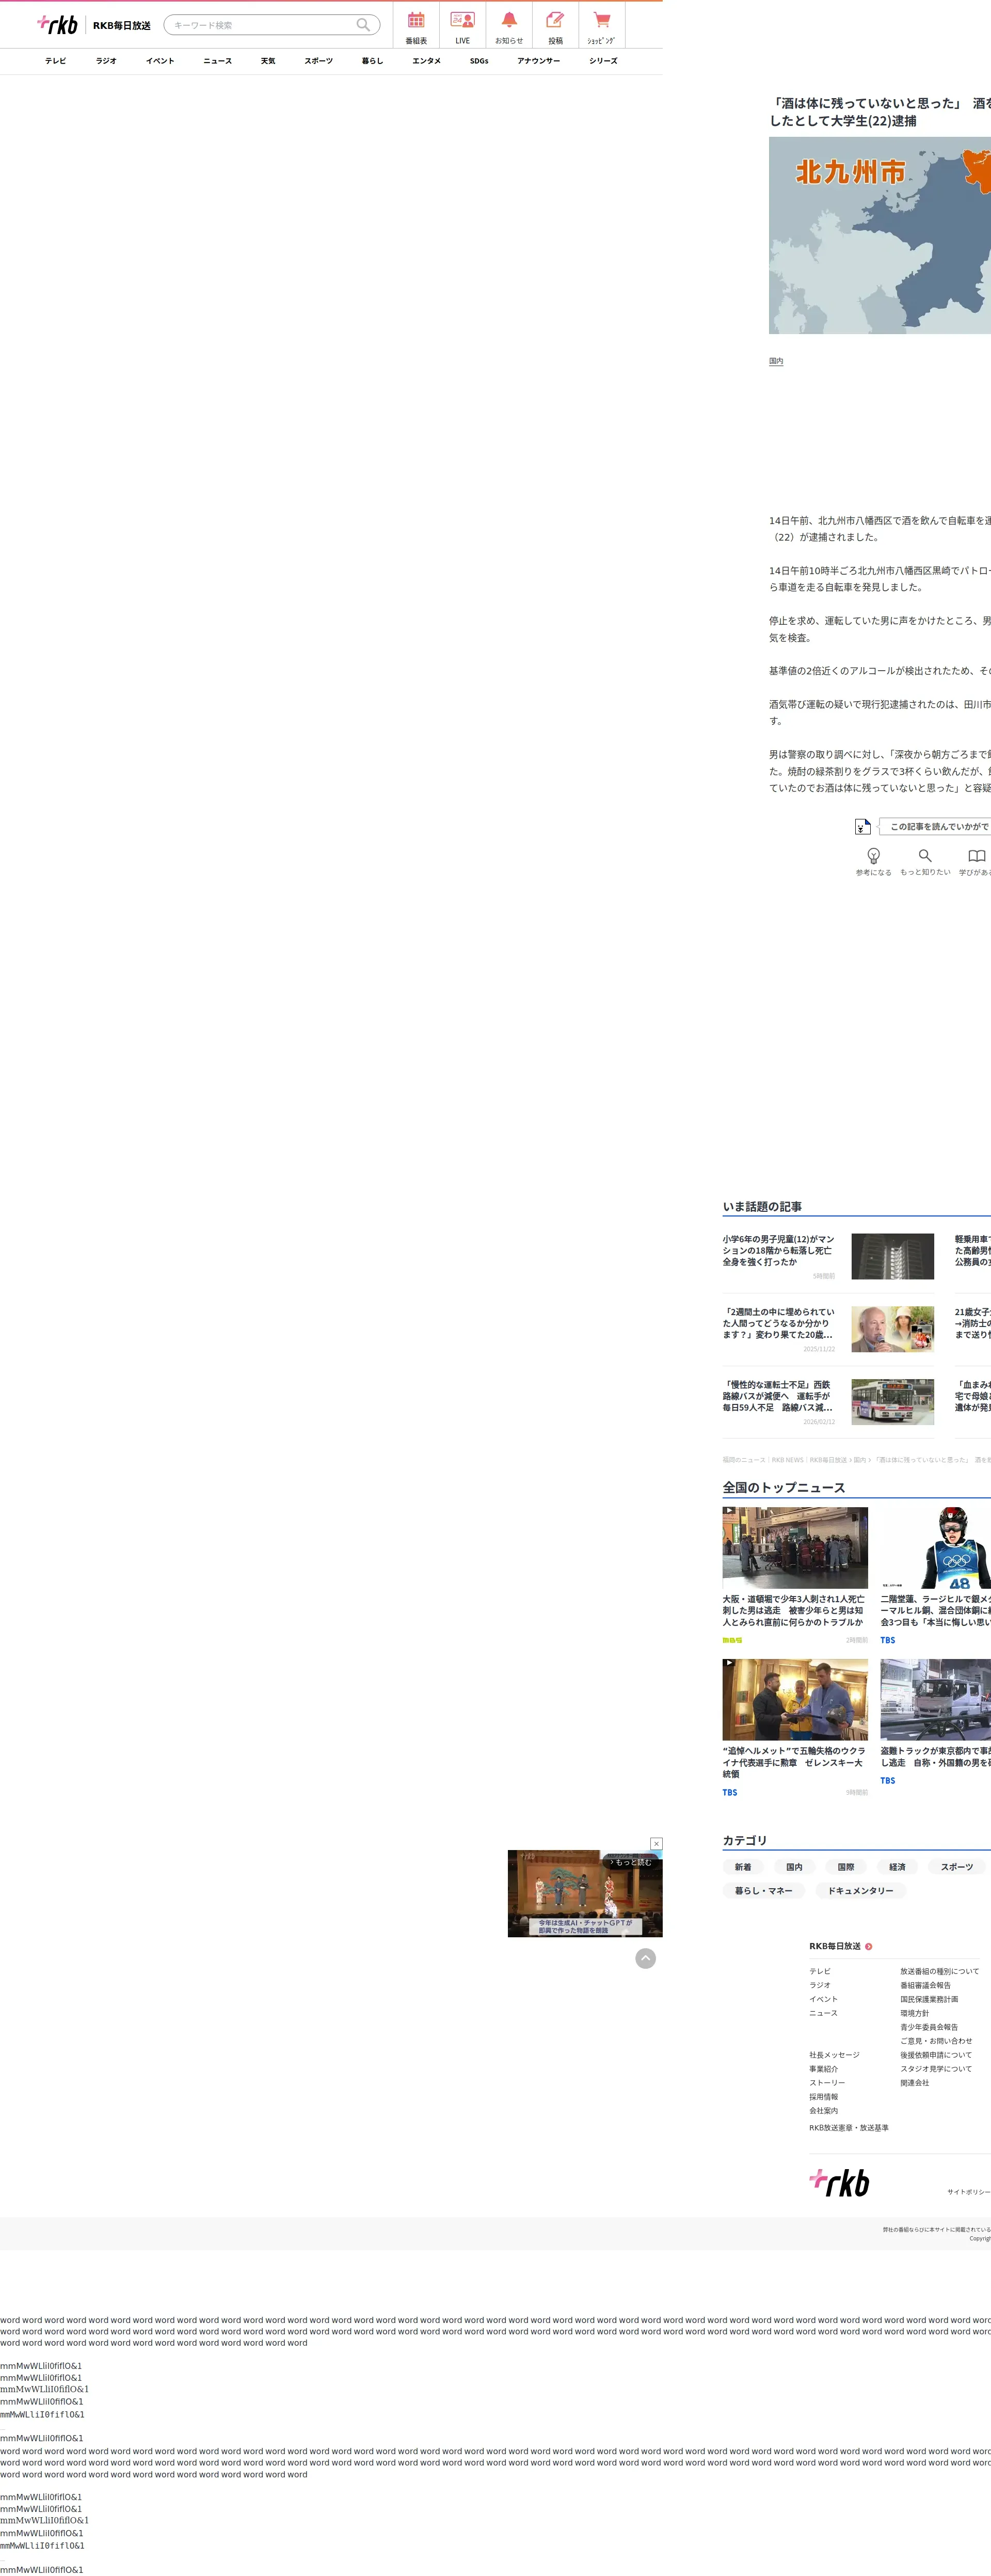Click the search magnifier icon
The image size is (991, 2576).
pos(363,25)
